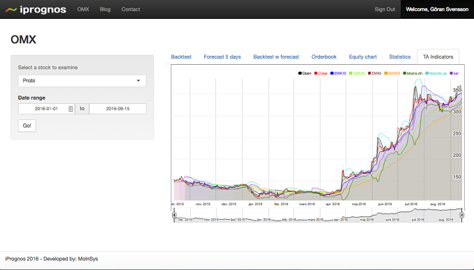This screenshot has width=474, height=270.
Task: Click the iprognos logo
Action: point(36,9)
